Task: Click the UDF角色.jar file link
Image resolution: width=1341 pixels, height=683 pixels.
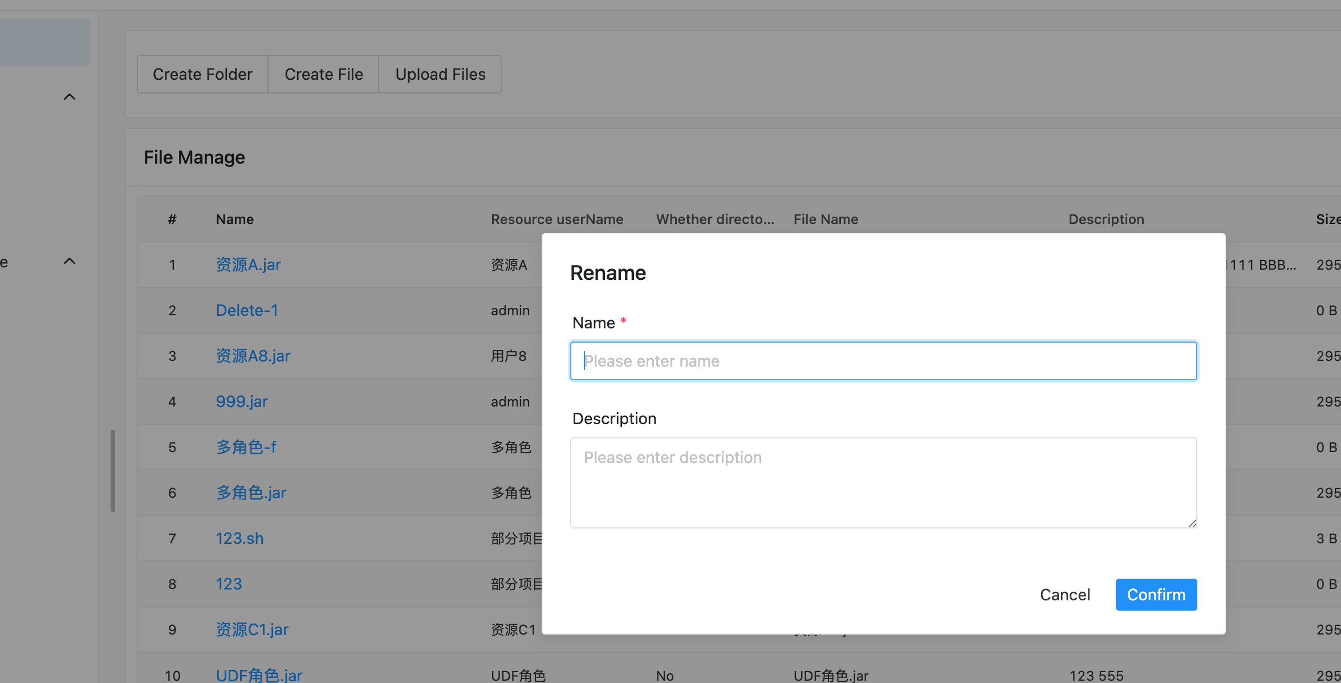Action: click(259, 675)
